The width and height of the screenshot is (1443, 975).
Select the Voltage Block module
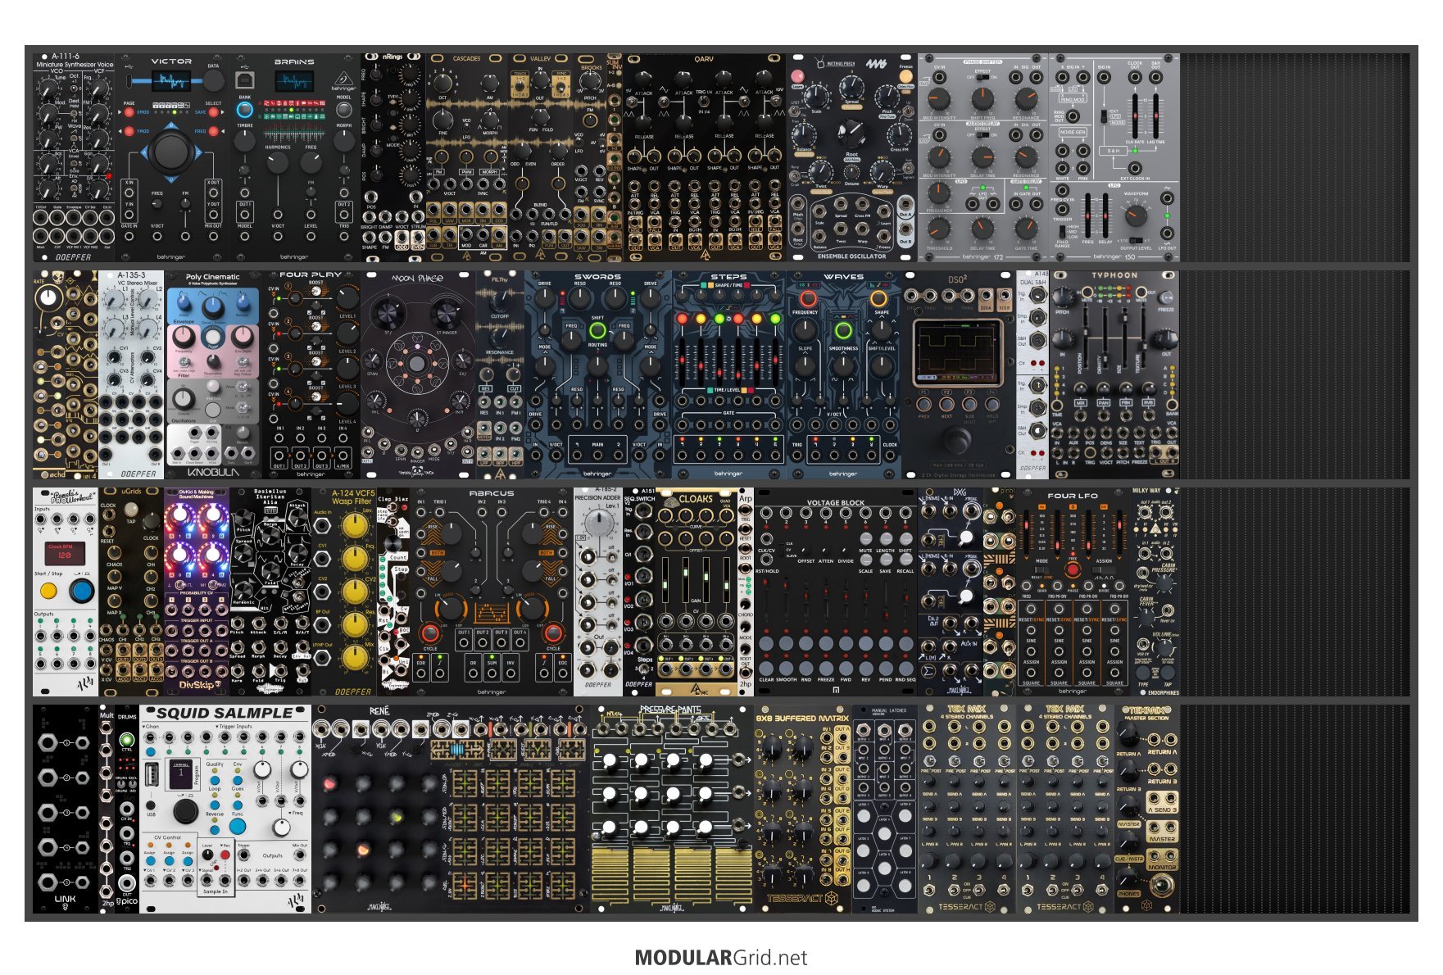tap(836, 592)
